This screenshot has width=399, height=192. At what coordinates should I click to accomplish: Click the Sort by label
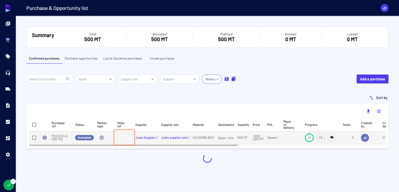click(382, 98)
